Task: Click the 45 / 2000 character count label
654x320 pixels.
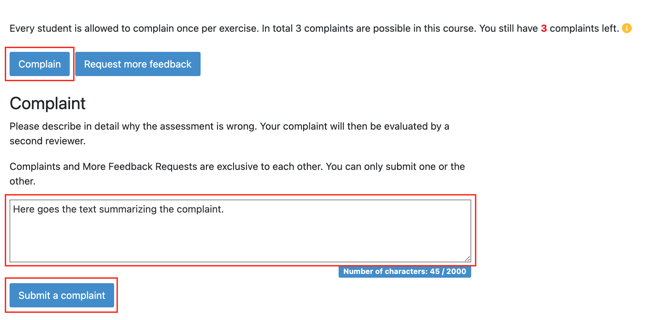Action: pyautogui.click(x=405, y=272)
